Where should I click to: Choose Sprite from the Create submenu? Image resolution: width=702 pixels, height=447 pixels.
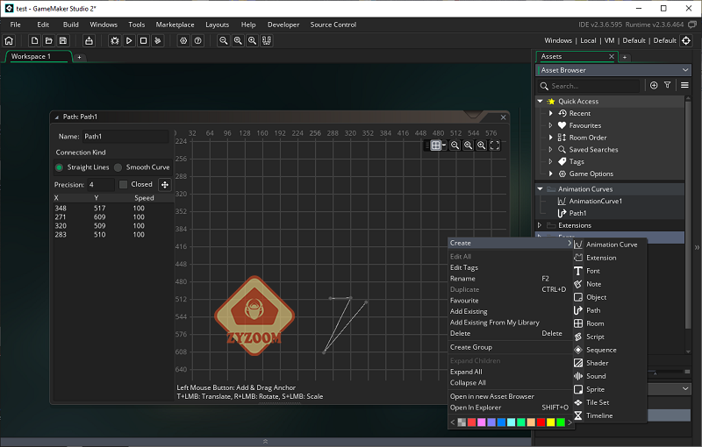click(610, 389)
